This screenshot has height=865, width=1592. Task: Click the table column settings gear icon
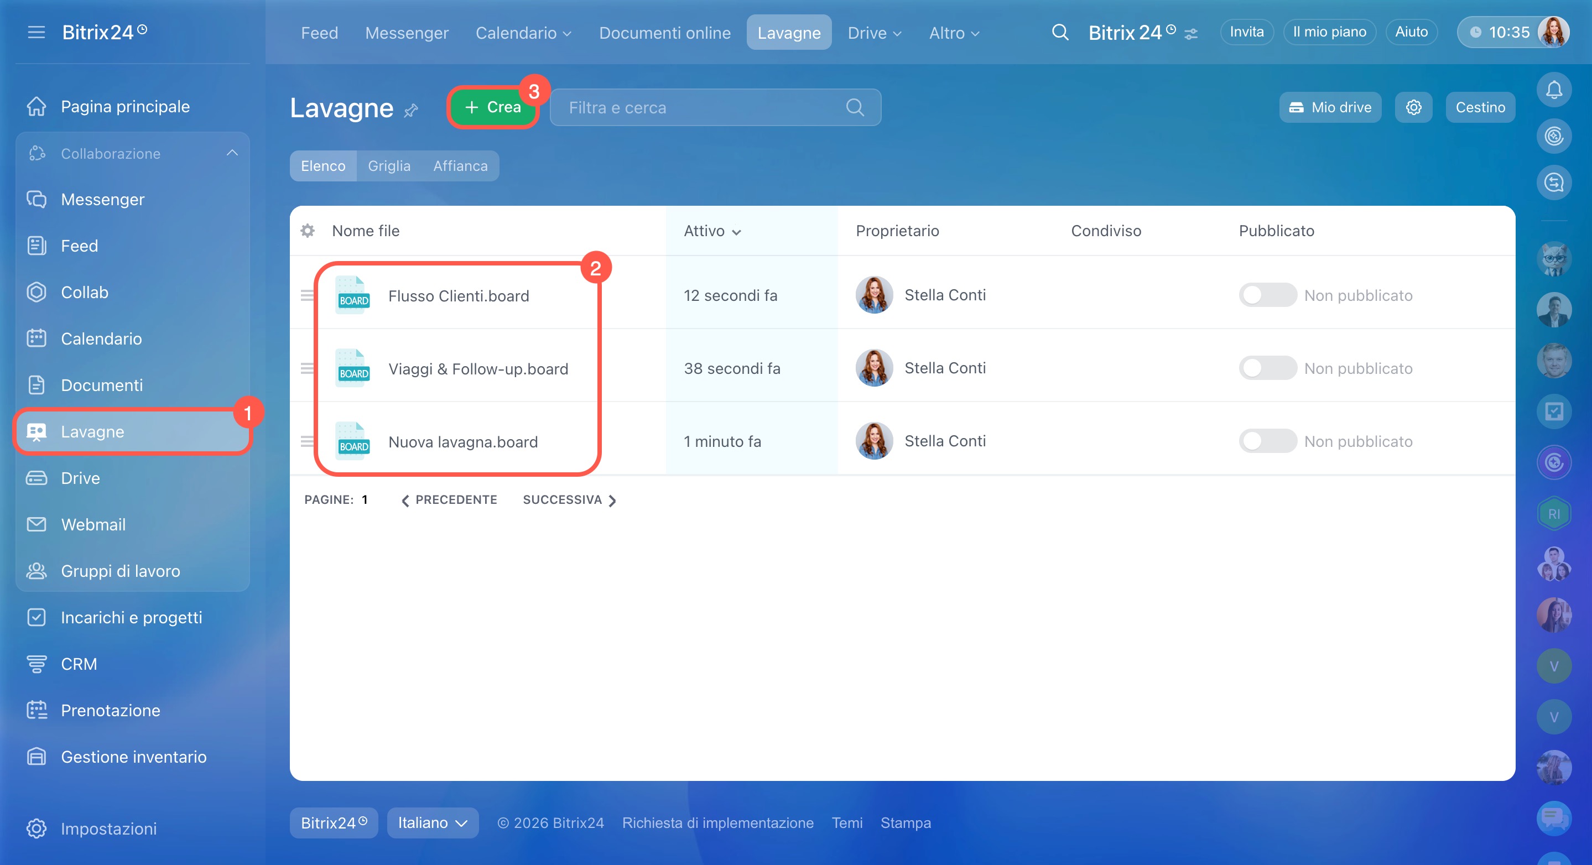pyautogui.click(x=307, y=231)
